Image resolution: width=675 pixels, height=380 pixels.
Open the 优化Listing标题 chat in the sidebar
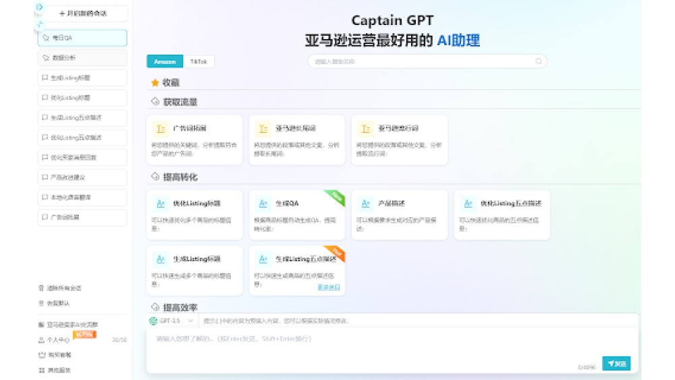click(82, 98)
